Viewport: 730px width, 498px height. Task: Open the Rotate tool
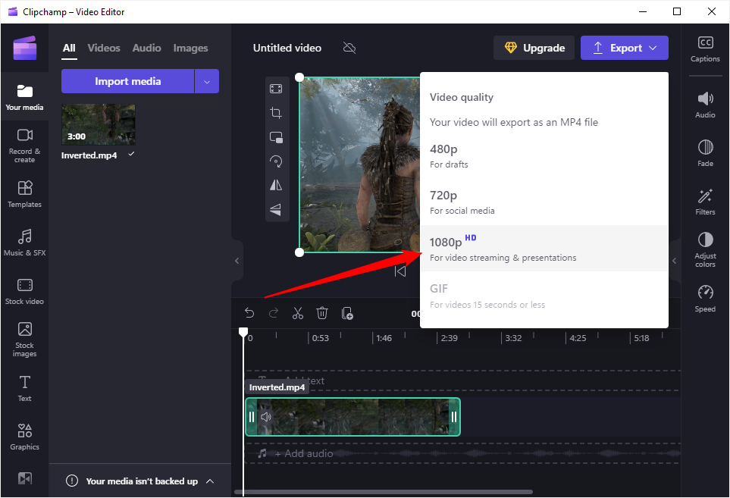(276, 161)
